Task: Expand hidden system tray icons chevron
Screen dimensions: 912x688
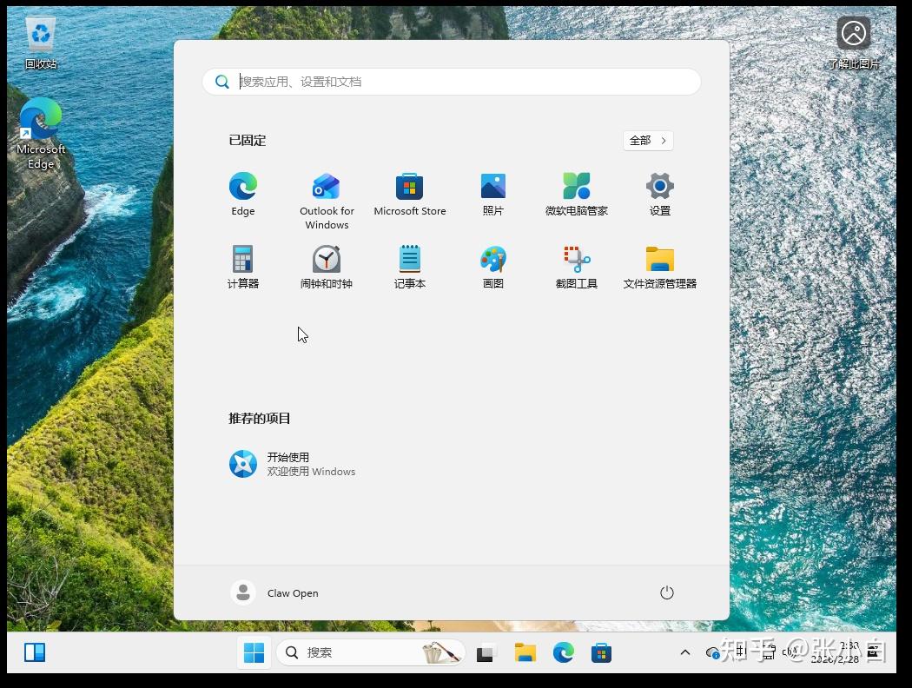Action: point(685,652)
